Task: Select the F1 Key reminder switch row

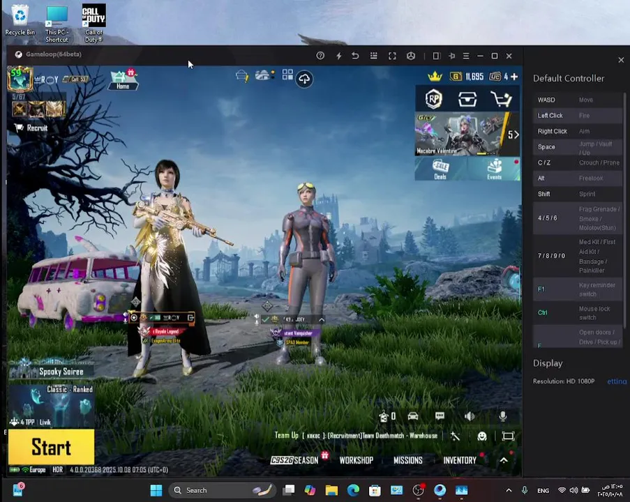Action: click(x=578, y=289)
